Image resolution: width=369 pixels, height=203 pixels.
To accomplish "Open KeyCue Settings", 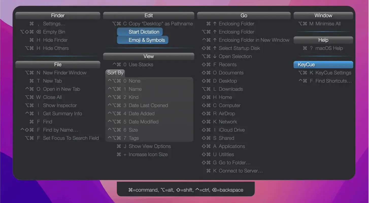I will coord(333,73).
